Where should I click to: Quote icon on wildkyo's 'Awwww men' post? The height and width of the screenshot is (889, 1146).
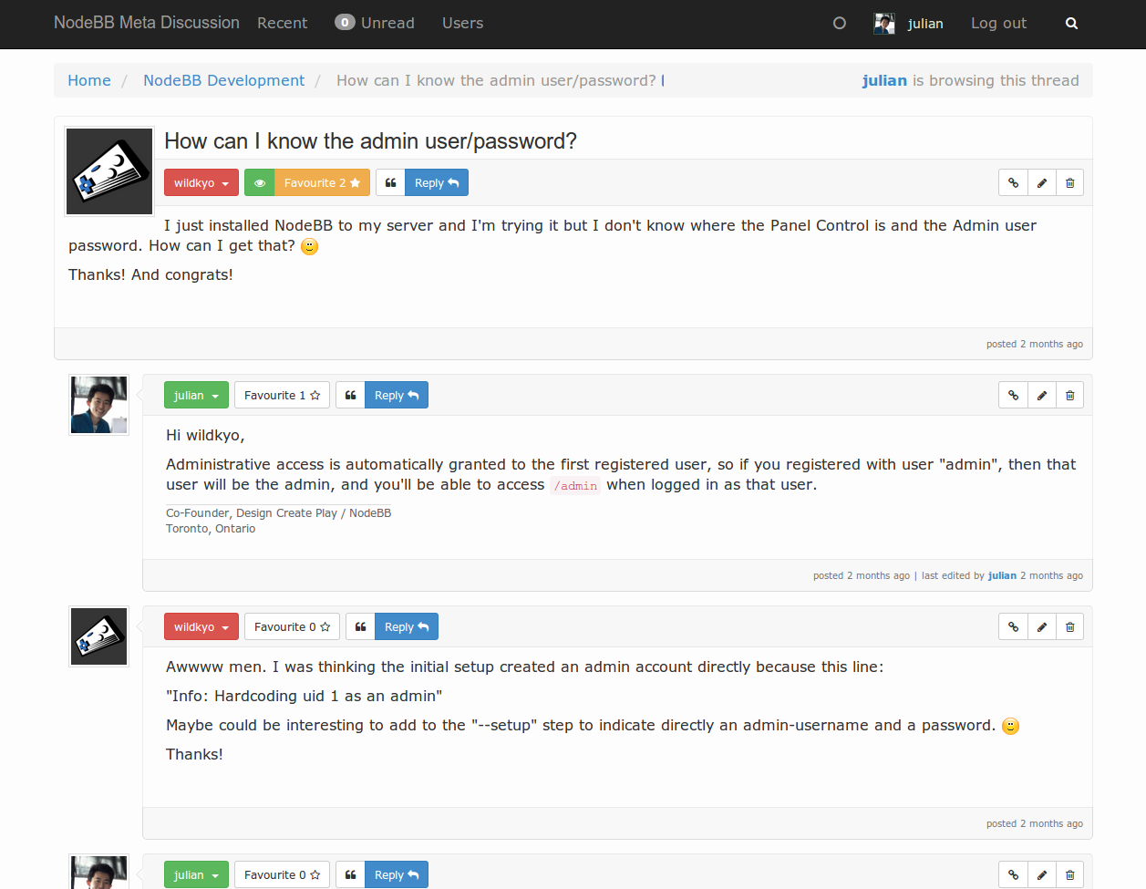click(360, 627)
